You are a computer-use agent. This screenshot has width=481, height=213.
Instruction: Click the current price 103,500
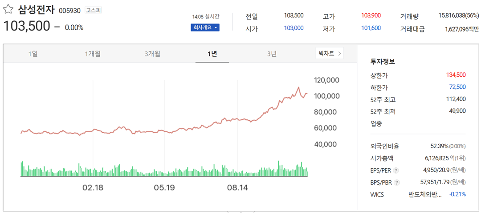pyautogui.click(x=26, y=27)
